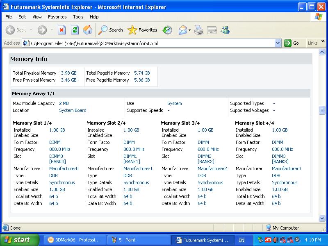The width and height of the screenshot is (328, 246).
Task: Click the Start button
Action: [x=19, y=240]
